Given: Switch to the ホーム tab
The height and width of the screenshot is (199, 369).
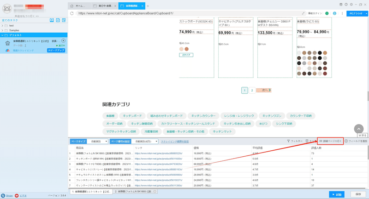Looking at the screenshot, I should (79, 6).
